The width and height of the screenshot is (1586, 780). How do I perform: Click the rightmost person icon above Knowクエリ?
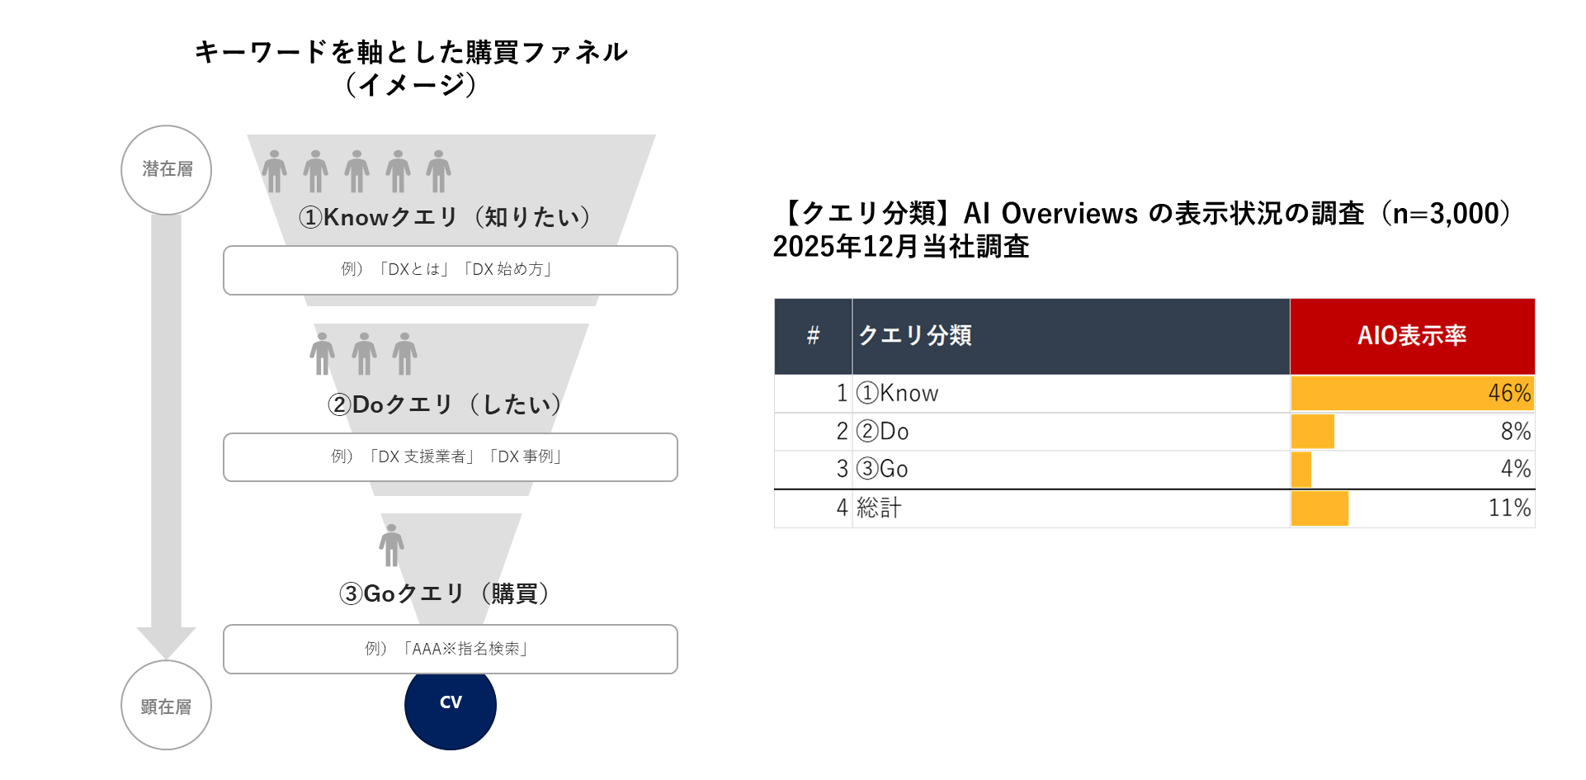[x=438, y=171]
